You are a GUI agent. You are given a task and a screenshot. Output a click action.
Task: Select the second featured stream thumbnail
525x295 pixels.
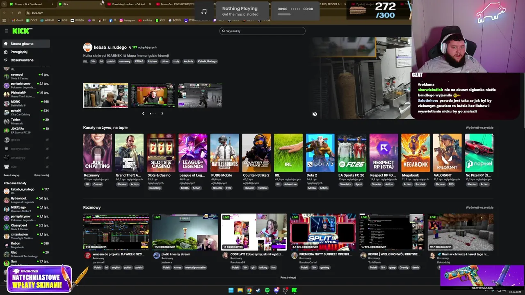tap(153, 95)
